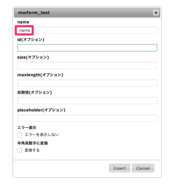The width and height of the screenshot is (172, 188).
Task: Focus the 初期値(オプション) text box
Action: coord(87,101)
